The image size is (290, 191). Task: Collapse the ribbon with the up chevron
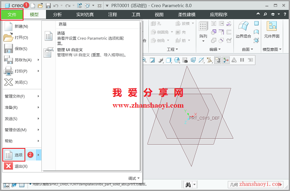(258, 14)
